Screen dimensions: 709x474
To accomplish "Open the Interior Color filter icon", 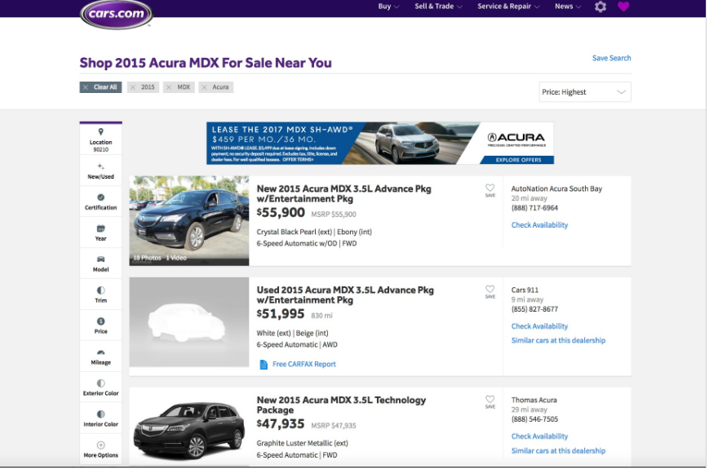I will click(x=101, y=414).
